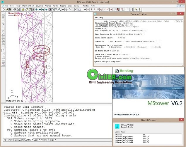Viewport: 186px width, 147px height.
Task: Close the About MStower dialog
Action: click(181, 120)
